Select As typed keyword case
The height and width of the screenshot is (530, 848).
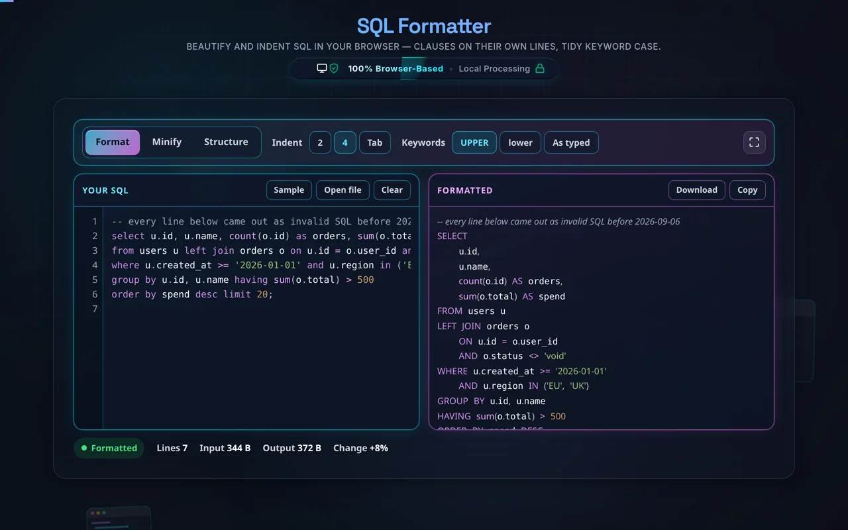pos(571,142)
